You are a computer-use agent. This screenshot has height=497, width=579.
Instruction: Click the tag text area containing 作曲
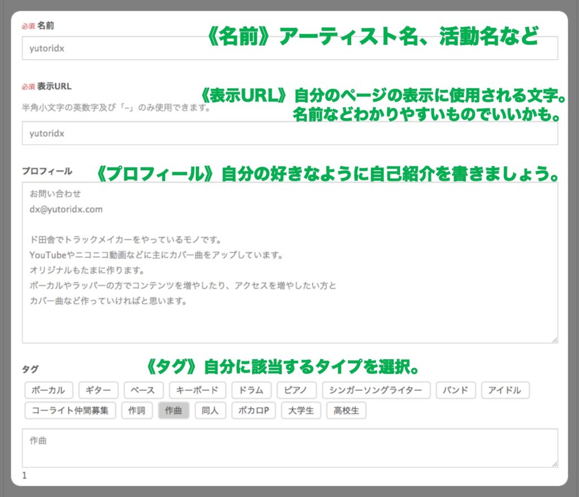[290, 448]
